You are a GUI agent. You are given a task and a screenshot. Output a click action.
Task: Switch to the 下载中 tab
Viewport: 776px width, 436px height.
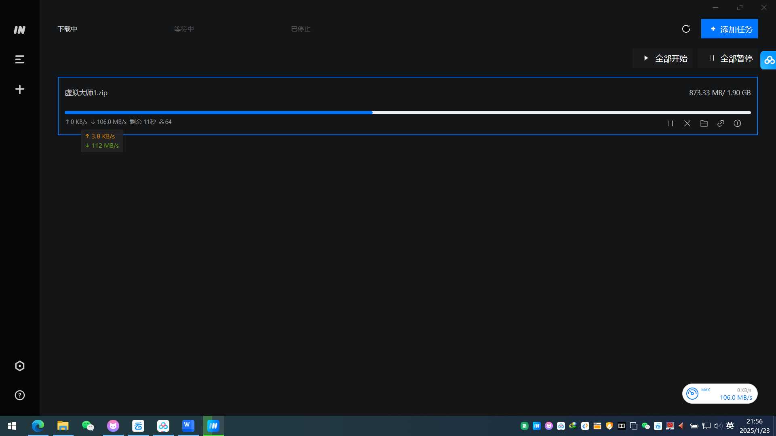[x=67, y=29]
